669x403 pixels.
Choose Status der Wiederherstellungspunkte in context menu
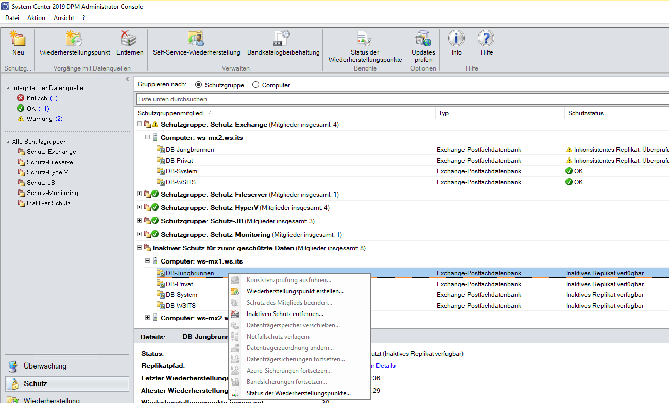[299, 393]
